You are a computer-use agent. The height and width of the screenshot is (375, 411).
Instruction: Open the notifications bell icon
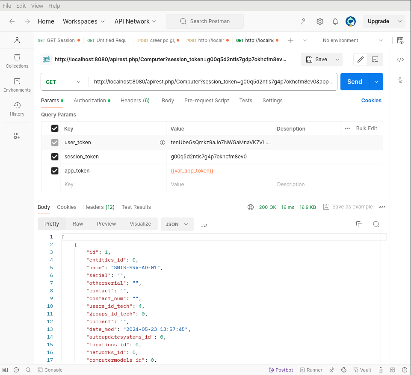point(335,21)
